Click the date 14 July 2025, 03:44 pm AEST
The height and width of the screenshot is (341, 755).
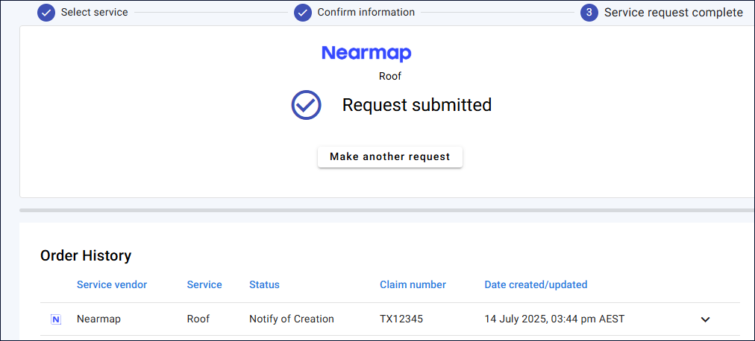pos(554,319)
